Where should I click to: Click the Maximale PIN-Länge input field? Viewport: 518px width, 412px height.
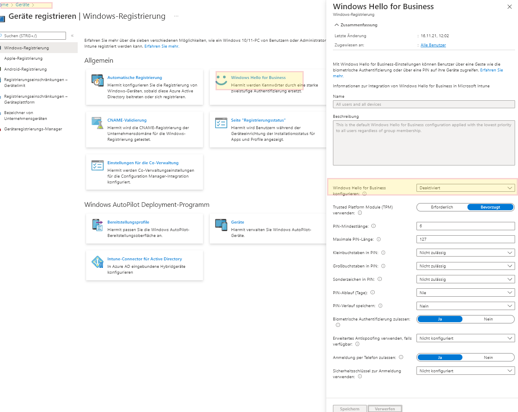click(x=465, y=239)
